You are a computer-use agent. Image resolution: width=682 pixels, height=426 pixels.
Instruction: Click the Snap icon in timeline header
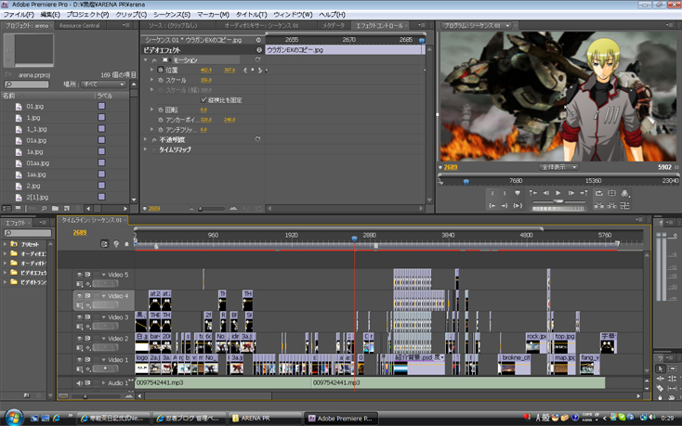tap(103, 243)
